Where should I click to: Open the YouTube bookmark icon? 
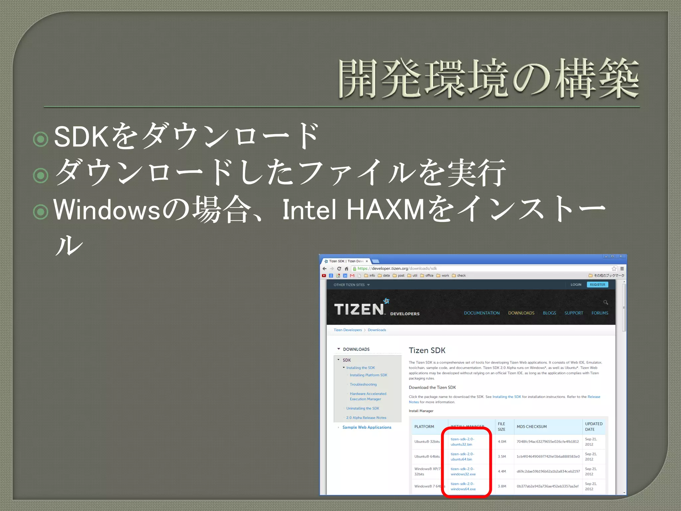[324, 275]
